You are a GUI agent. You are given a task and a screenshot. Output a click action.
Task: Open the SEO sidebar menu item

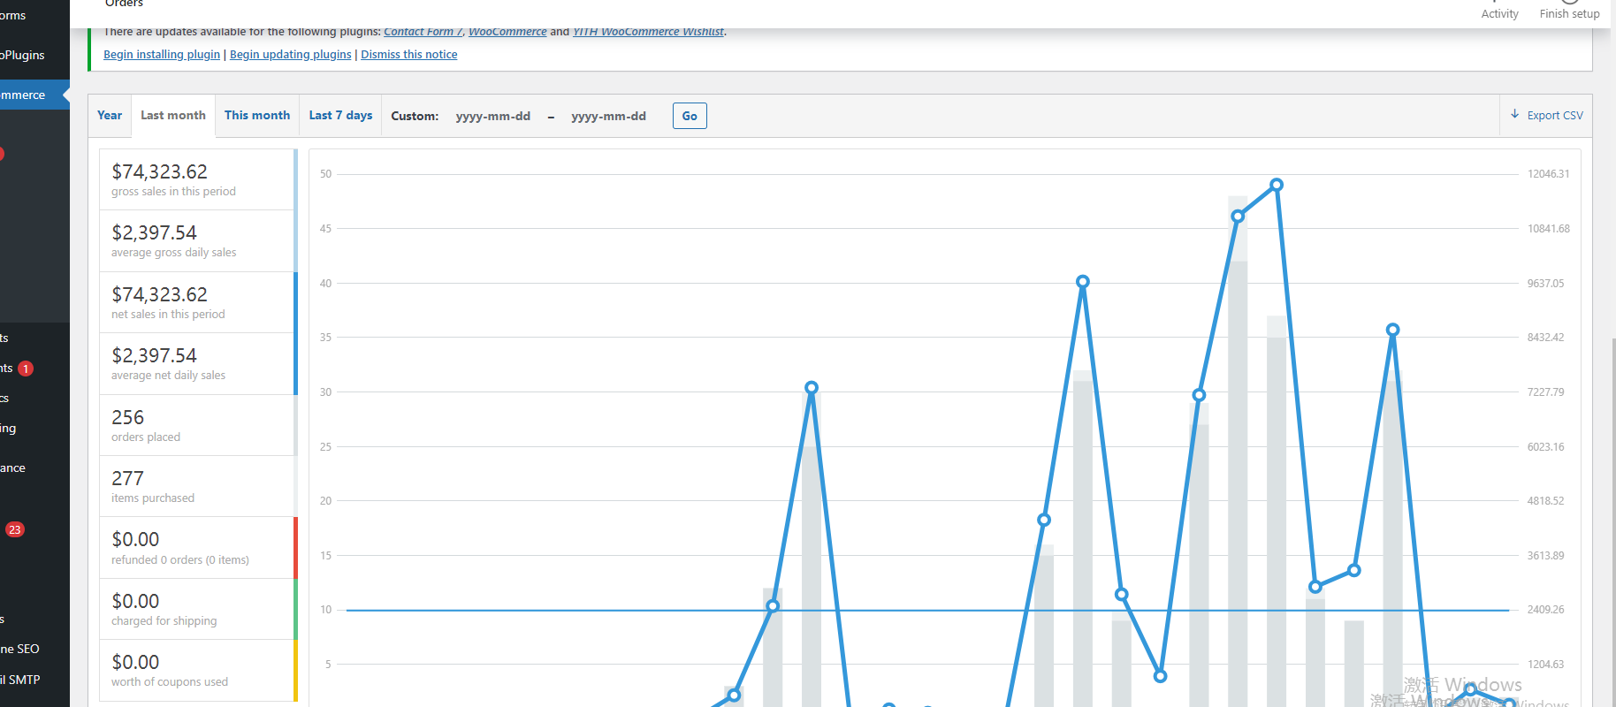[x=34, y=649]
